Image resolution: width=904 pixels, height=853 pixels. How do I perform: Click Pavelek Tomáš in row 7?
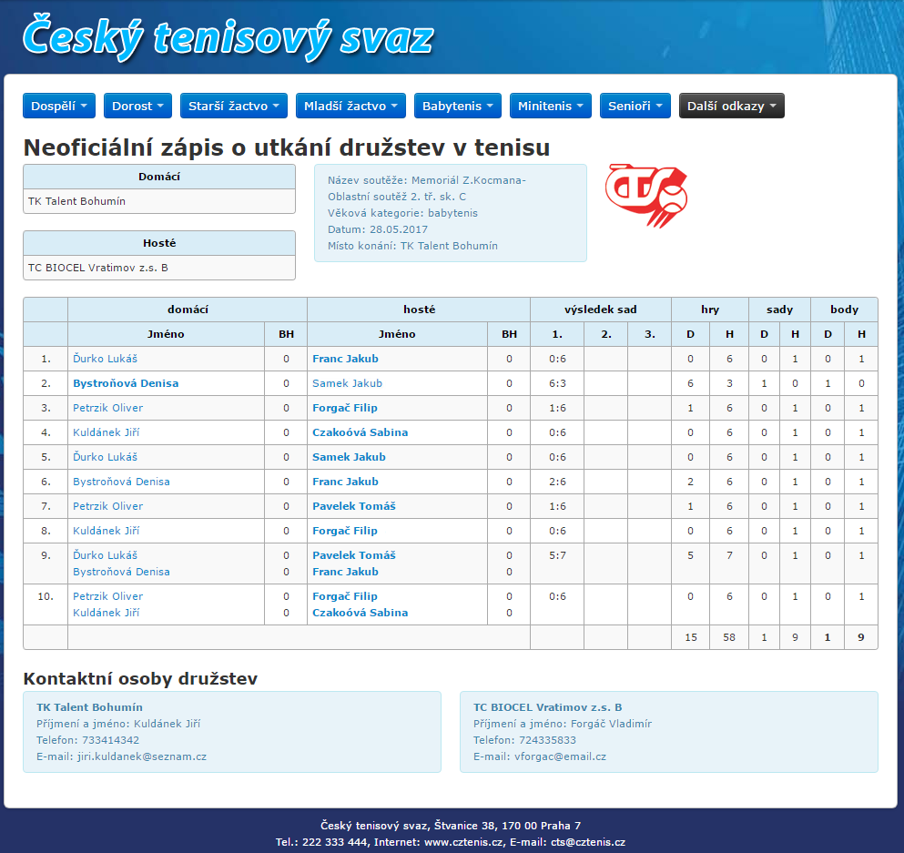tap(353, 506)
